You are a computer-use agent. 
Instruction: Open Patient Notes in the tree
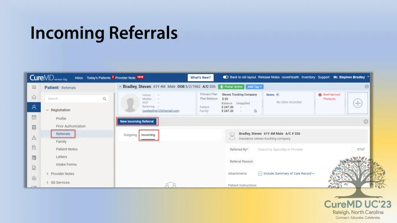coord(67,149)
